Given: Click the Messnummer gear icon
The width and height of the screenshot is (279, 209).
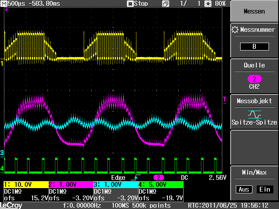Looking at the screenshot, I should coord(235,30).
